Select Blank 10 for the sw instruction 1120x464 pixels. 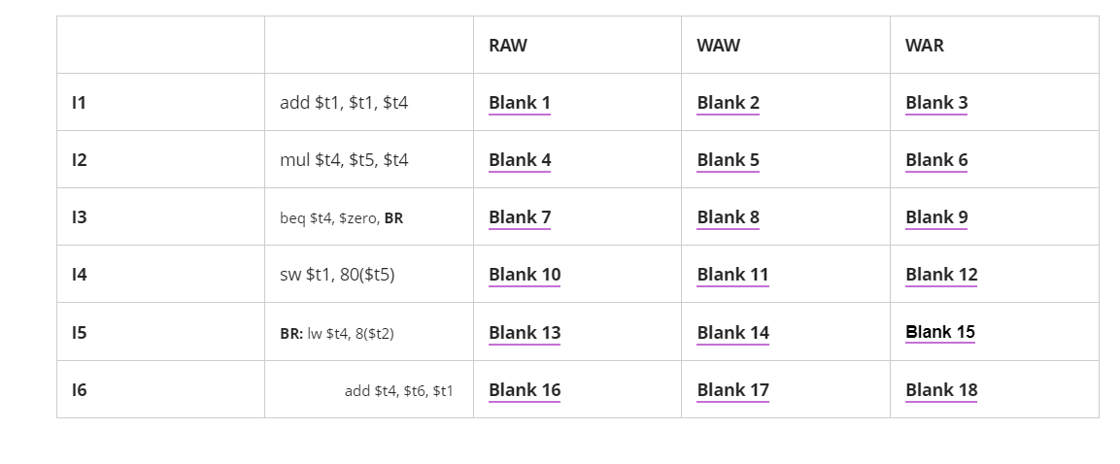pos(525,275)
